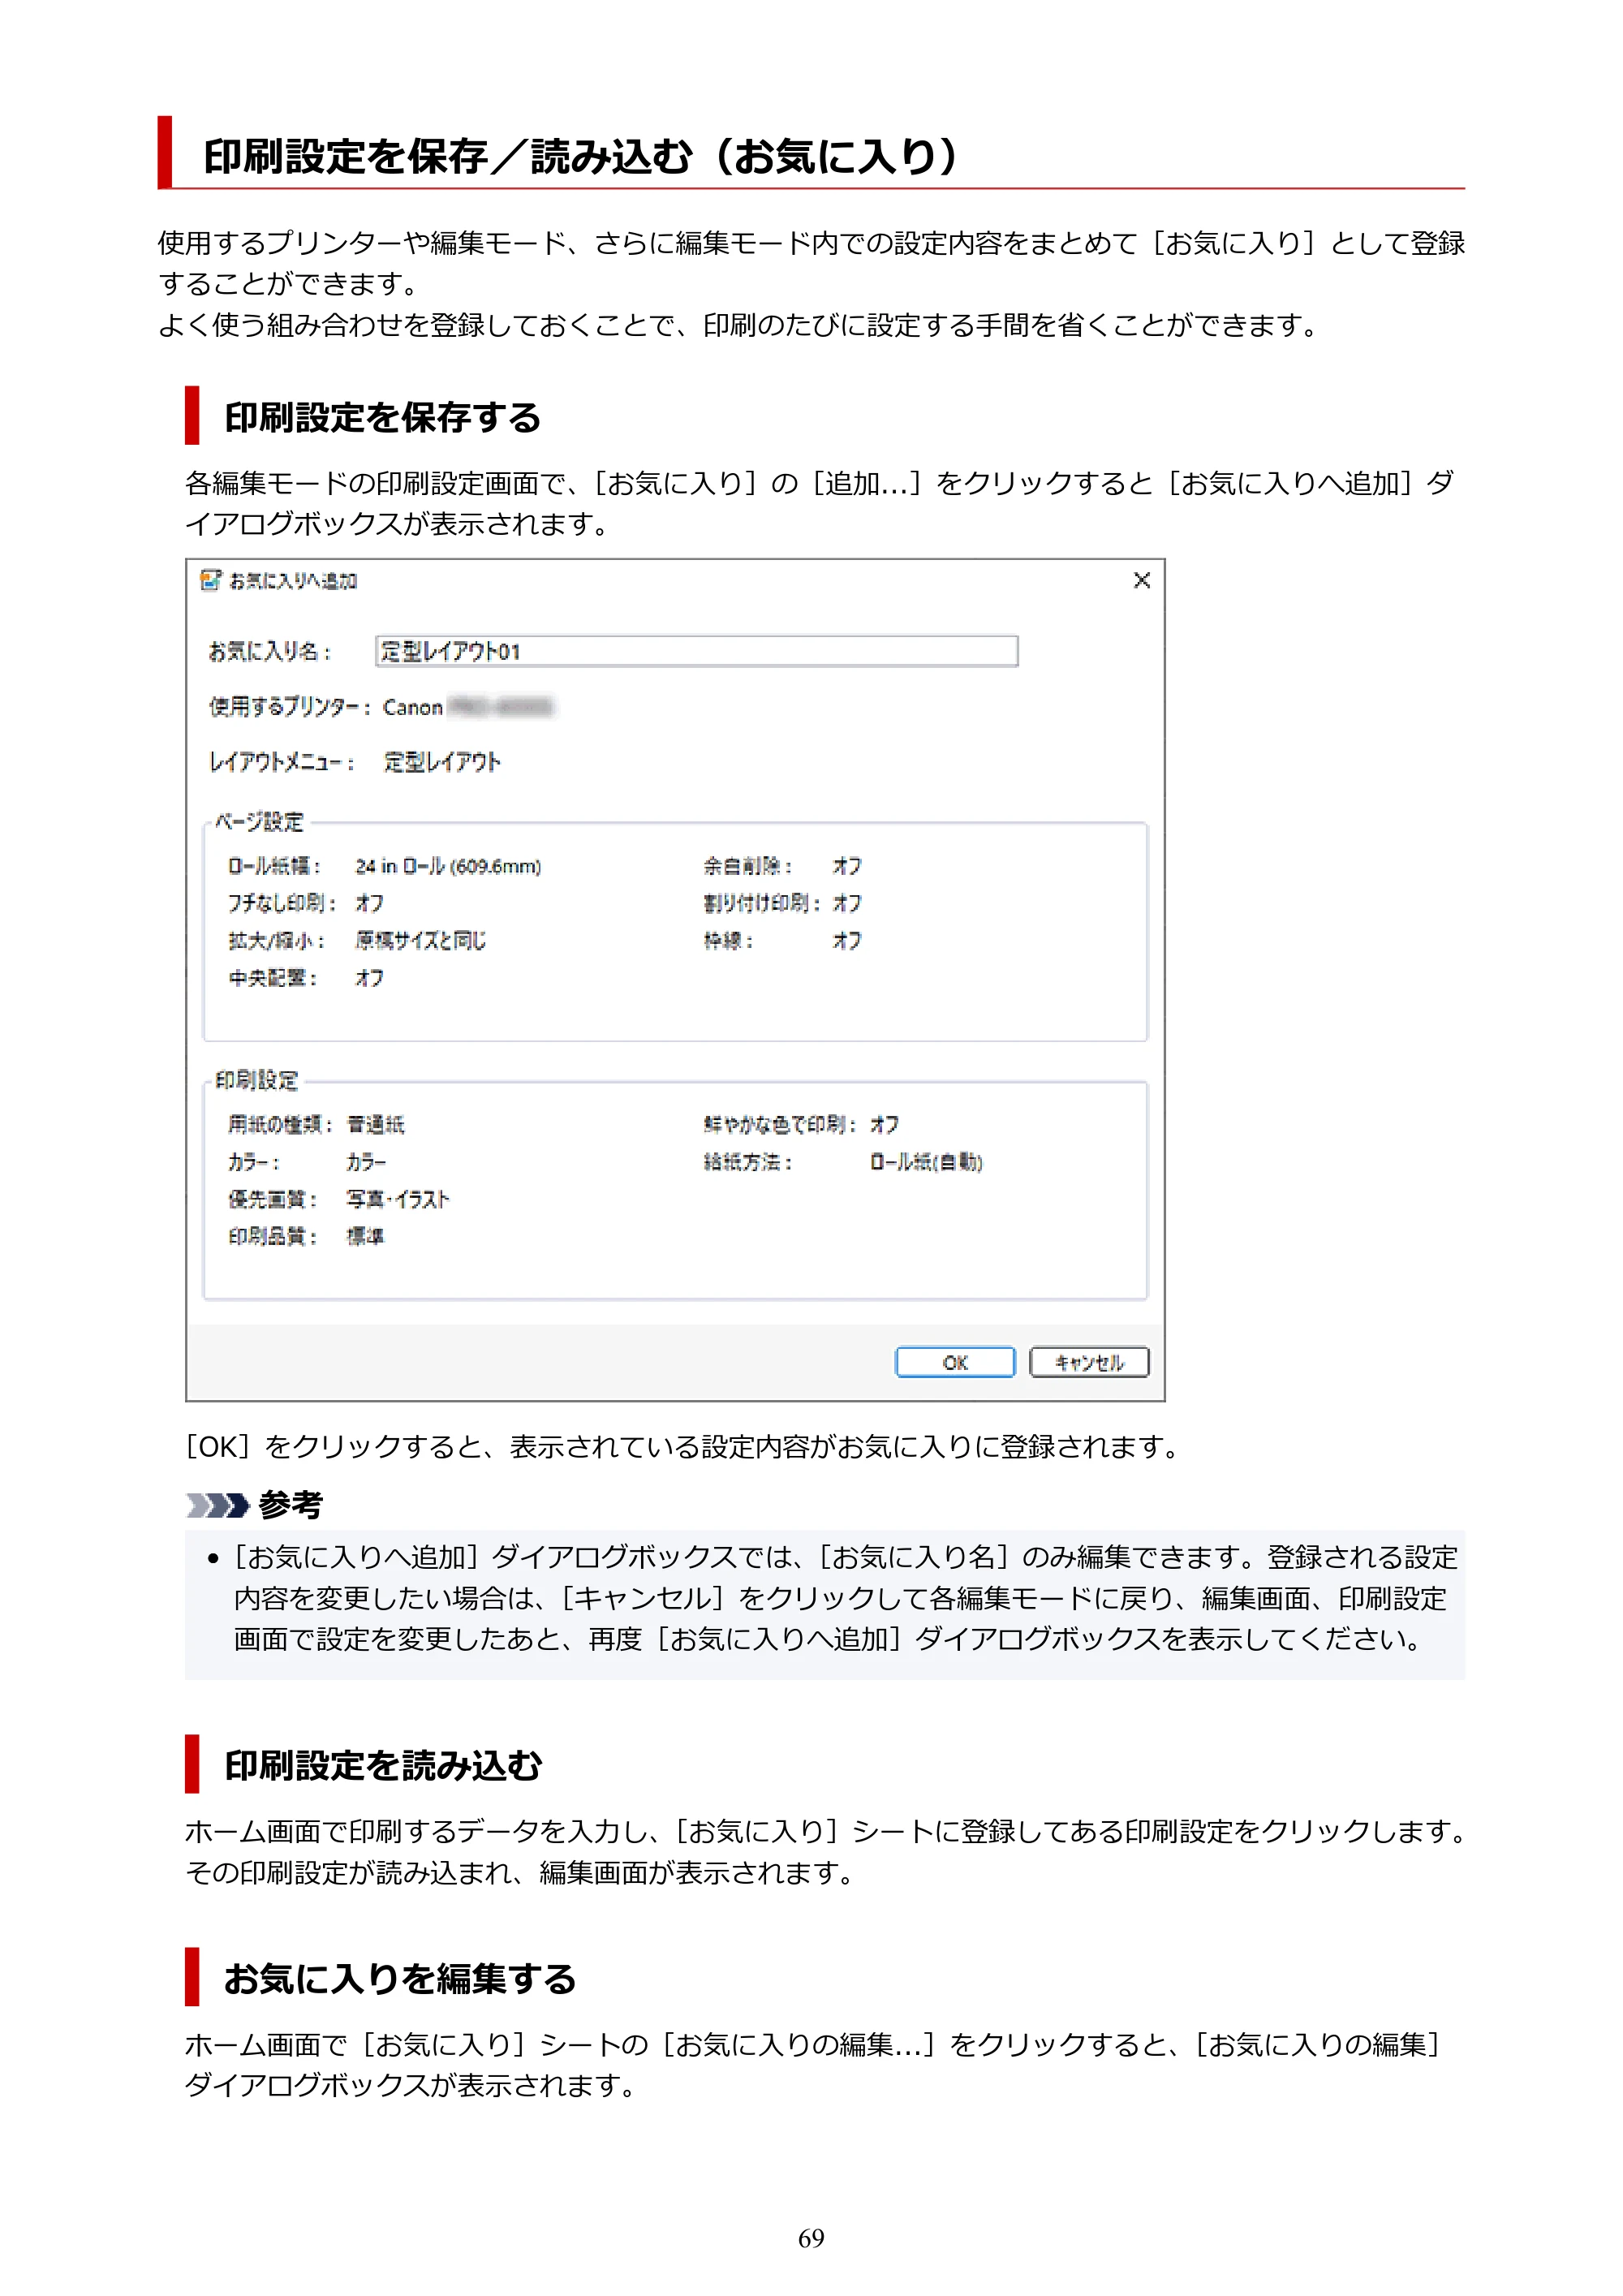Click the 余白削除 label
The image size is (1623, 2296).
[x=748, y=866]
